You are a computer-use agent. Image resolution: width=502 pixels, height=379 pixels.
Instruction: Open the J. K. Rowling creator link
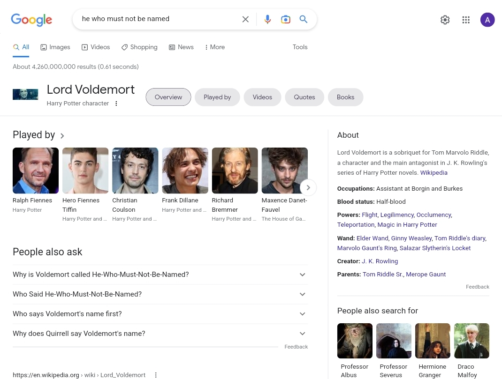[x=380, y=261]
